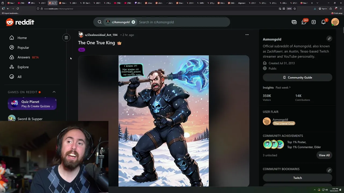Open the Asmongold user flair avatar

[267, 121]
